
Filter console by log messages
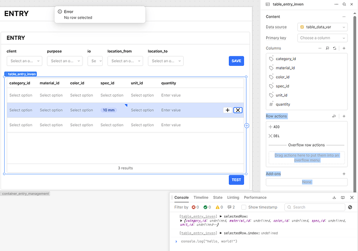231,207
